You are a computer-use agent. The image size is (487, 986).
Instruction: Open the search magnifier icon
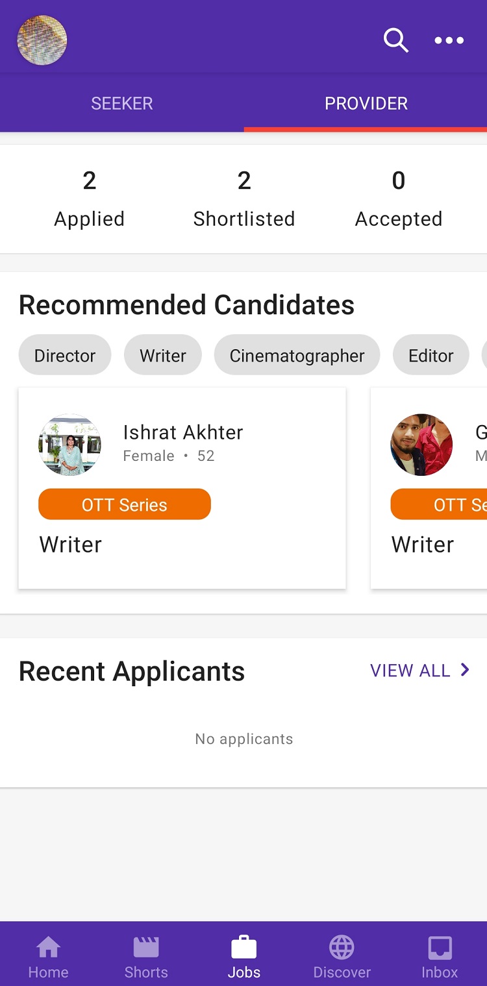click(x=395, y=40)
